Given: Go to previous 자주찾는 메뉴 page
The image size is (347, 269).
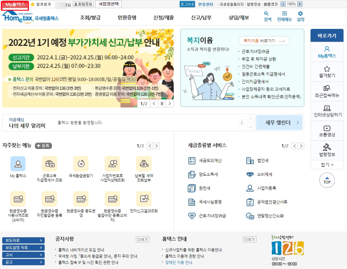Looking at the screenshot, I should point(150,146).
